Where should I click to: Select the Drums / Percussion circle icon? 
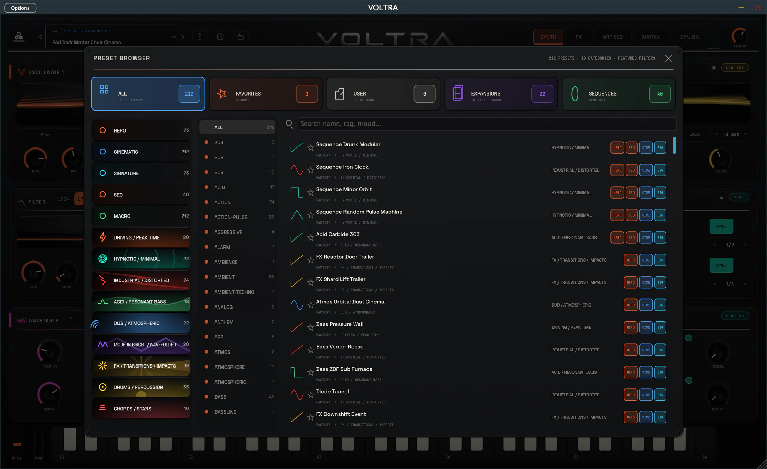(103, 387)
